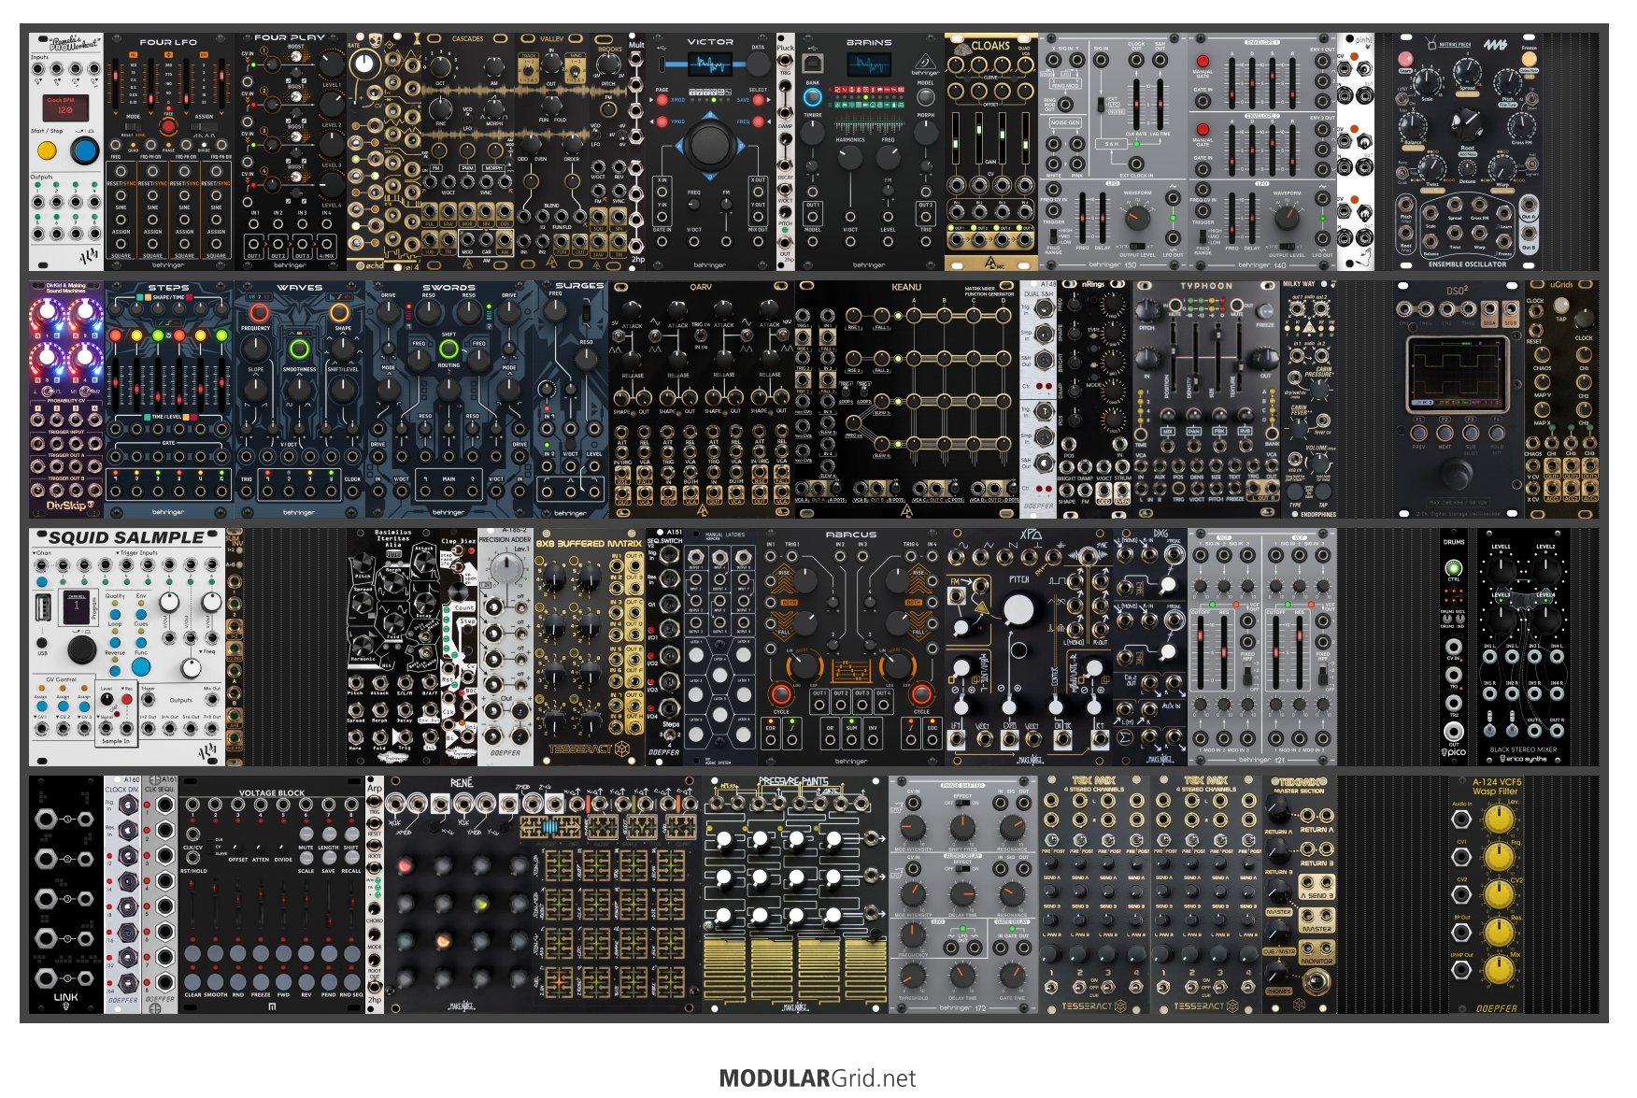Select the Steps module title
1637x1098 pixels.
[168, 288]
